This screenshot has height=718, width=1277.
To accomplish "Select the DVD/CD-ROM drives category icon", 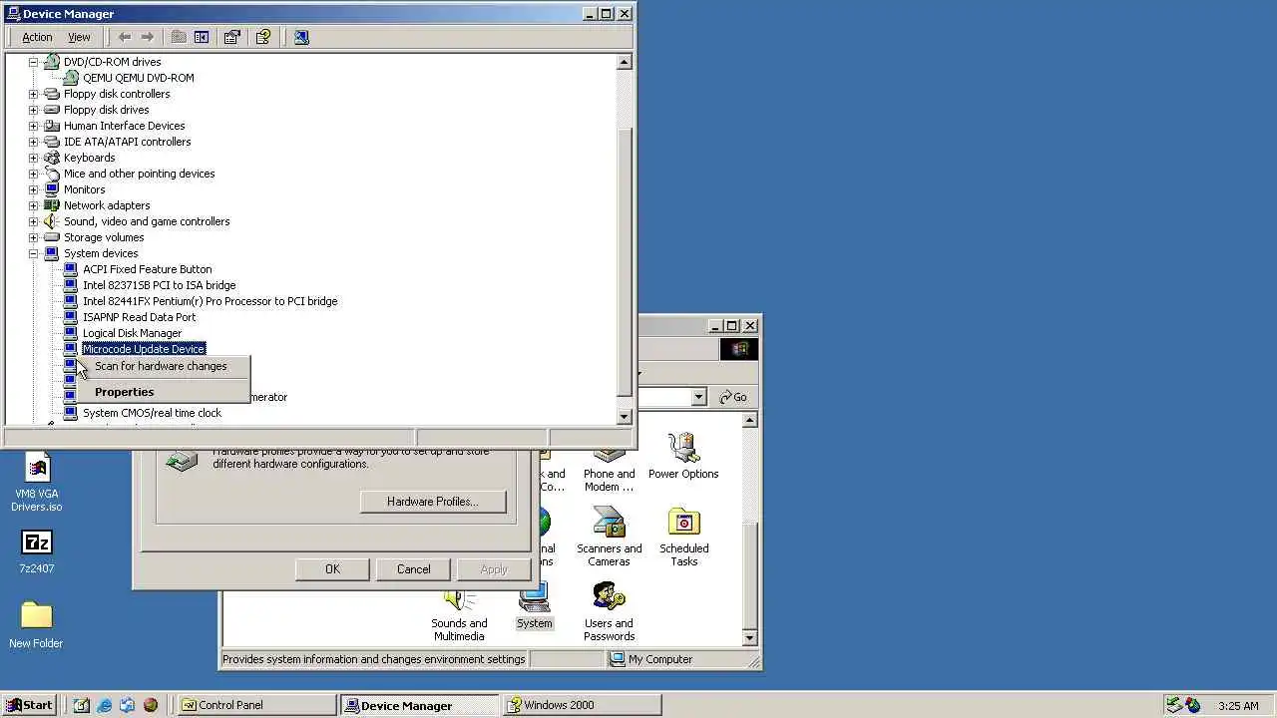I will (52, 62).
